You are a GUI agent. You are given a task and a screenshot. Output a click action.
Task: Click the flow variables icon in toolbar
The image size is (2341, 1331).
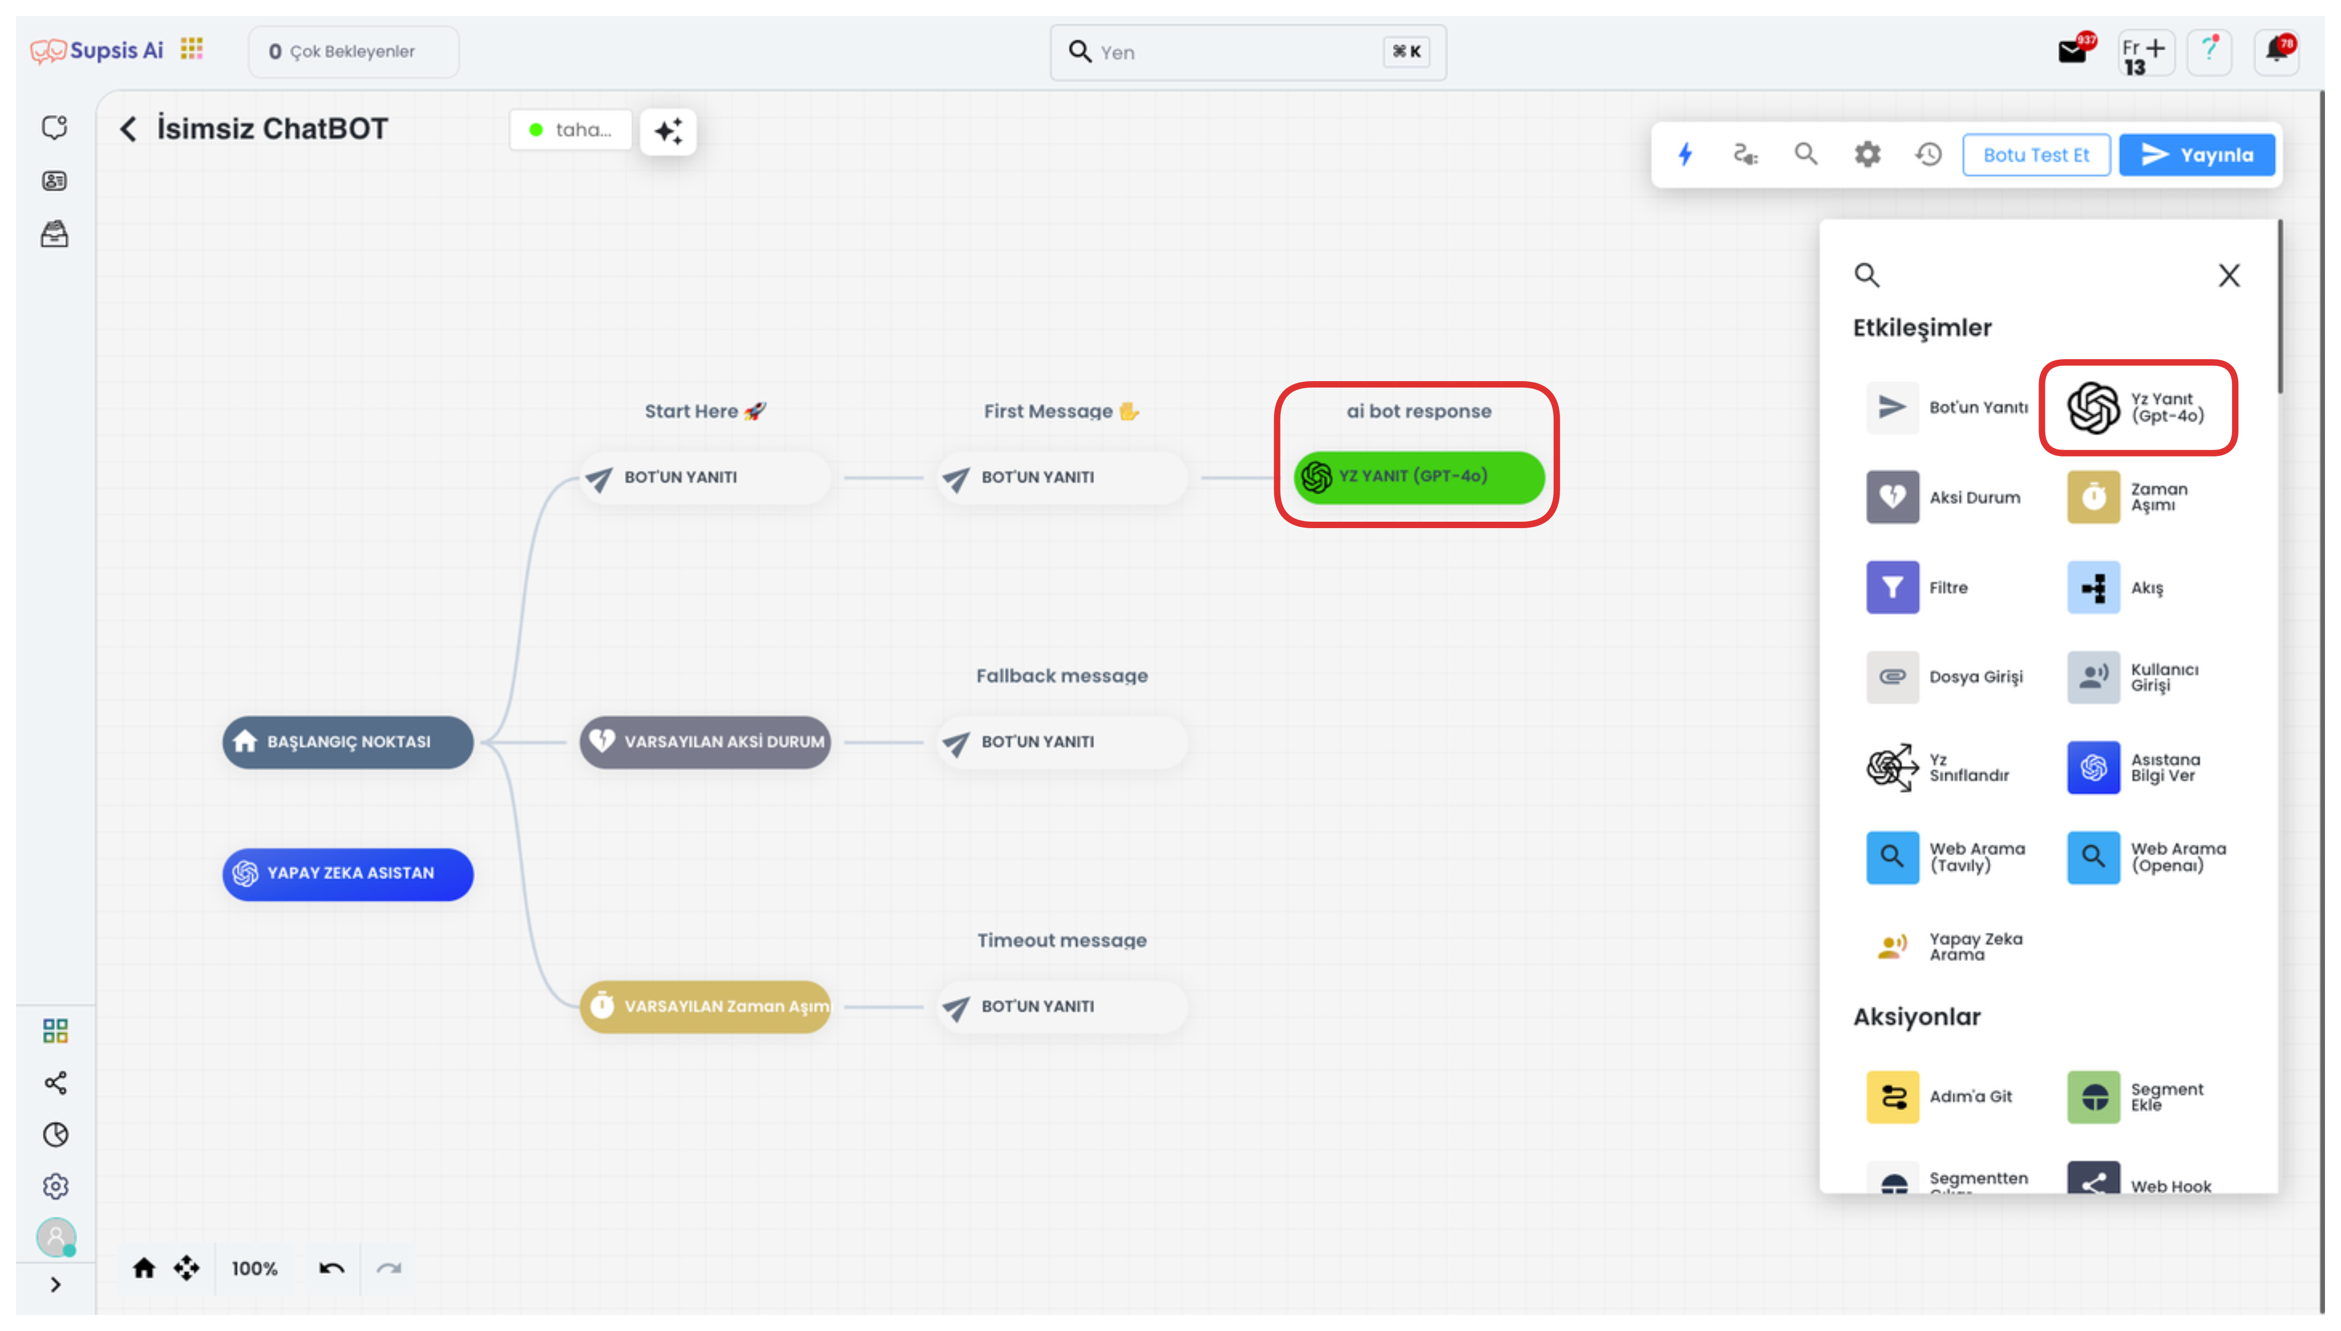click(x=1745, y=154)
